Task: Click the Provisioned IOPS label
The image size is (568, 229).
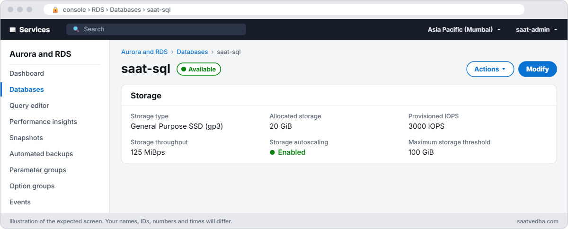Action: point(434,116)
